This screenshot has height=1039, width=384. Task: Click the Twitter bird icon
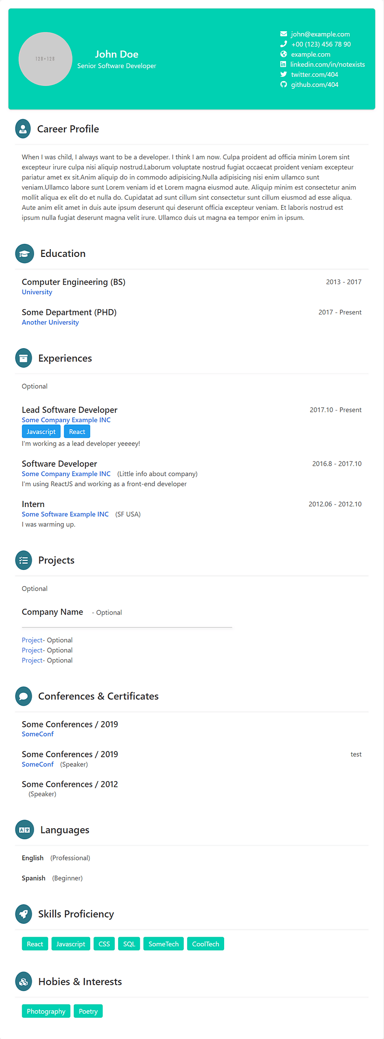coord(284,74)
